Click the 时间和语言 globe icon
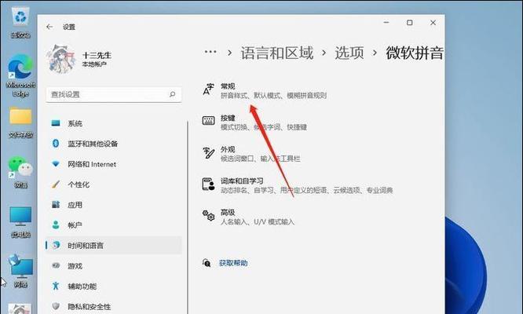523x314 pixels. (x=56, y=245)
